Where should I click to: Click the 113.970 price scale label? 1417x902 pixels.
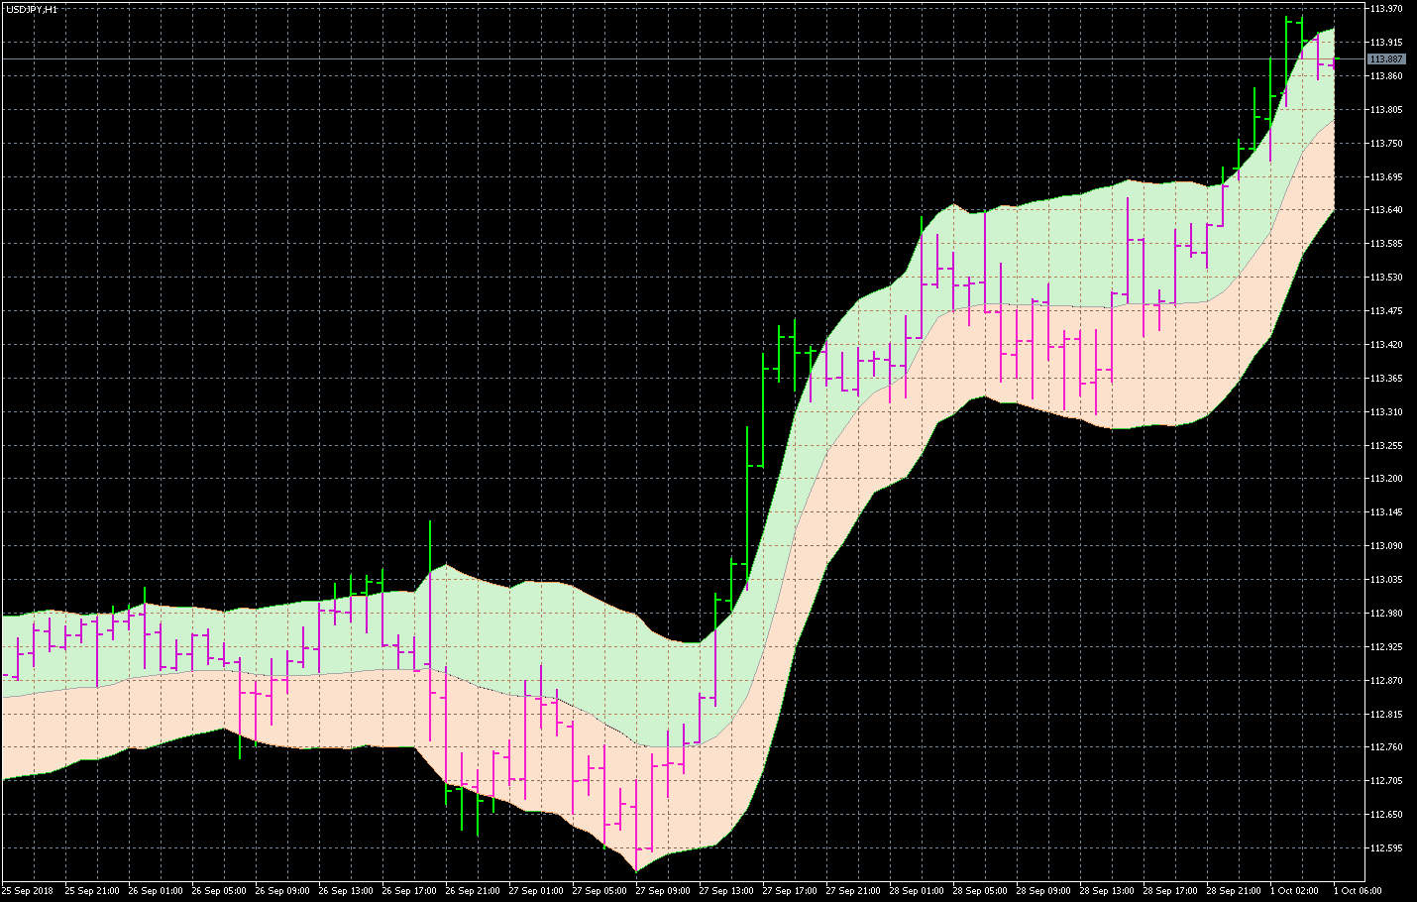[x=1385, y=9]
